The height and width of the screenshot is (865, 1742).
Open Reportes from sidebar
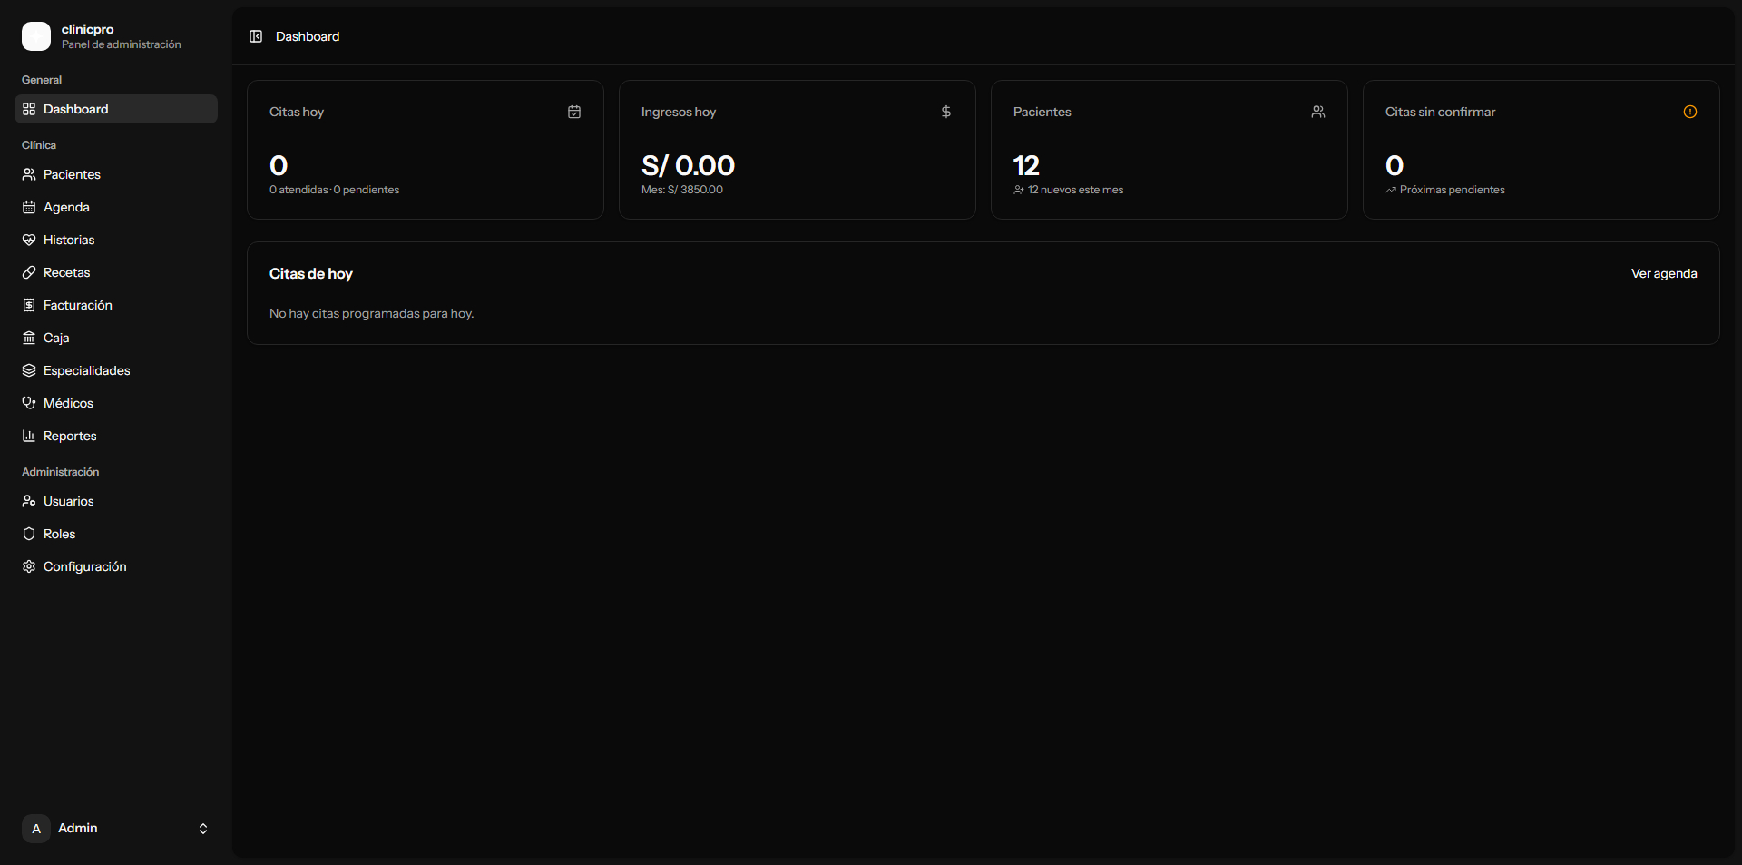click(x=116, y=436)
